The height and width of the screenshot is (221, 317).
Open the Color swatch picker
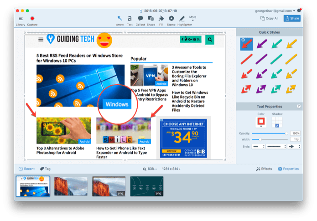[261, 122]
